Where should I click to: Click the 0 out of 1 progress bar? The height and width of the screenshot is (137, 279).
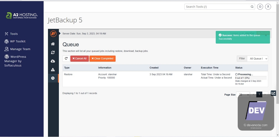click(251, 78)
